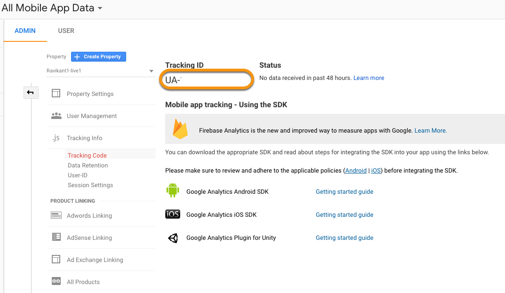505x293 pixels.
Task: Open iOS SDK Getting started guide
Action: click(345, 215)
